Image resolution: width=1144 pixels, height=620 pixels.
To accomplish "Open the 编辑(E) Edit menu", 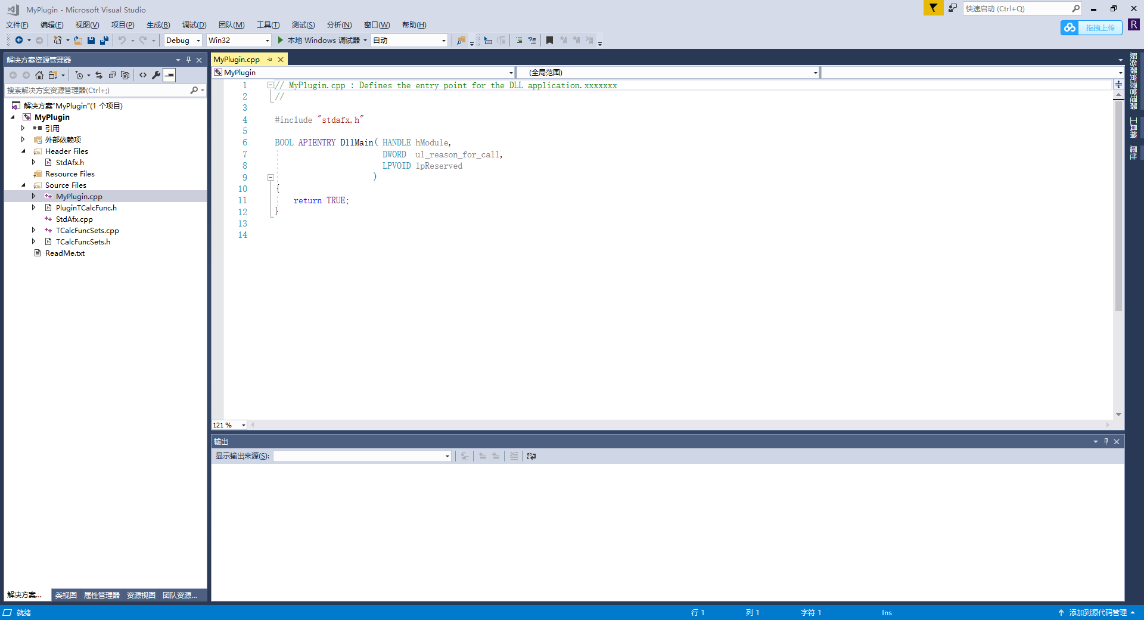I will [52, 25].
